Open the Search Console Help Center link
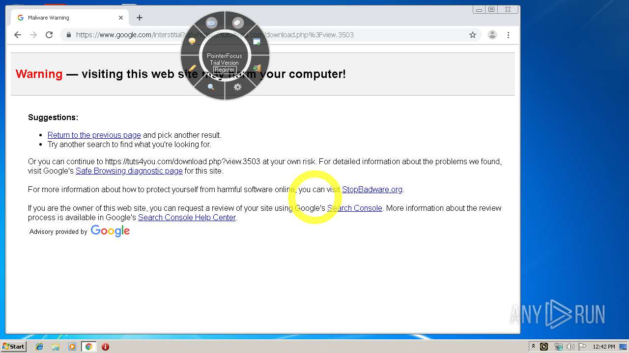The image size is (629, 353). pyautogui.click(x=187, y=217)
